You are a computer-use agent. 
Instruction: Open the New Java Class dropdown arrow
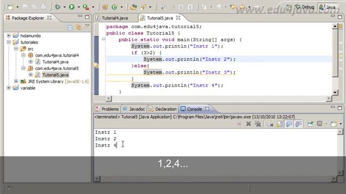(122, 7)
